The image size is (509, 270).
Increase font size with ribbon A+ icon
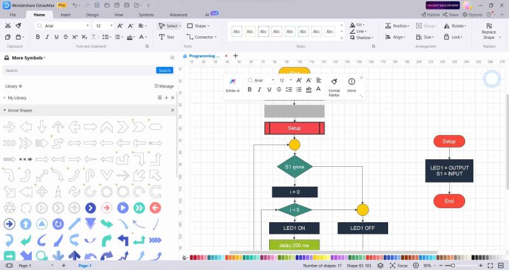[x=120, y=25]
